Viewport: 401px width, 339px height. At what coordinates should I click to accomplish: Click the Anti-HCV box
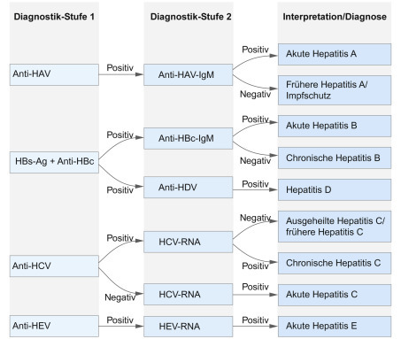pyautogui.click(x=54, y=266)
